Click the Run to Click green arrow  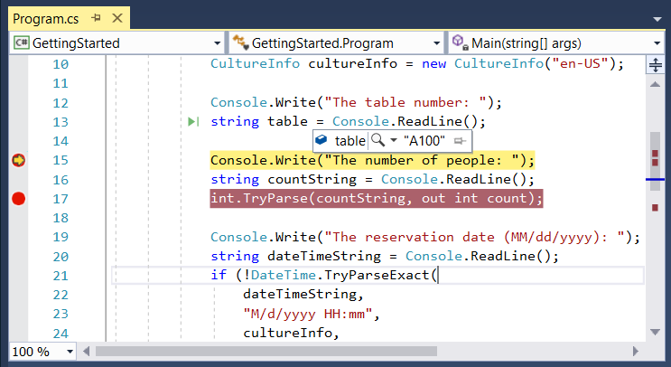click(192, 122)
